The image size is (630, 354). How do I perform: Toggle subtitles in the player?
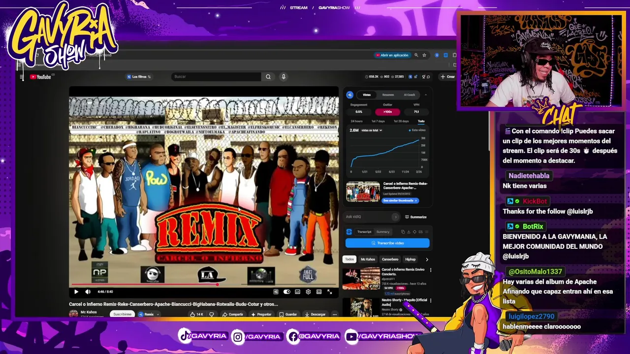pos(297,292)
